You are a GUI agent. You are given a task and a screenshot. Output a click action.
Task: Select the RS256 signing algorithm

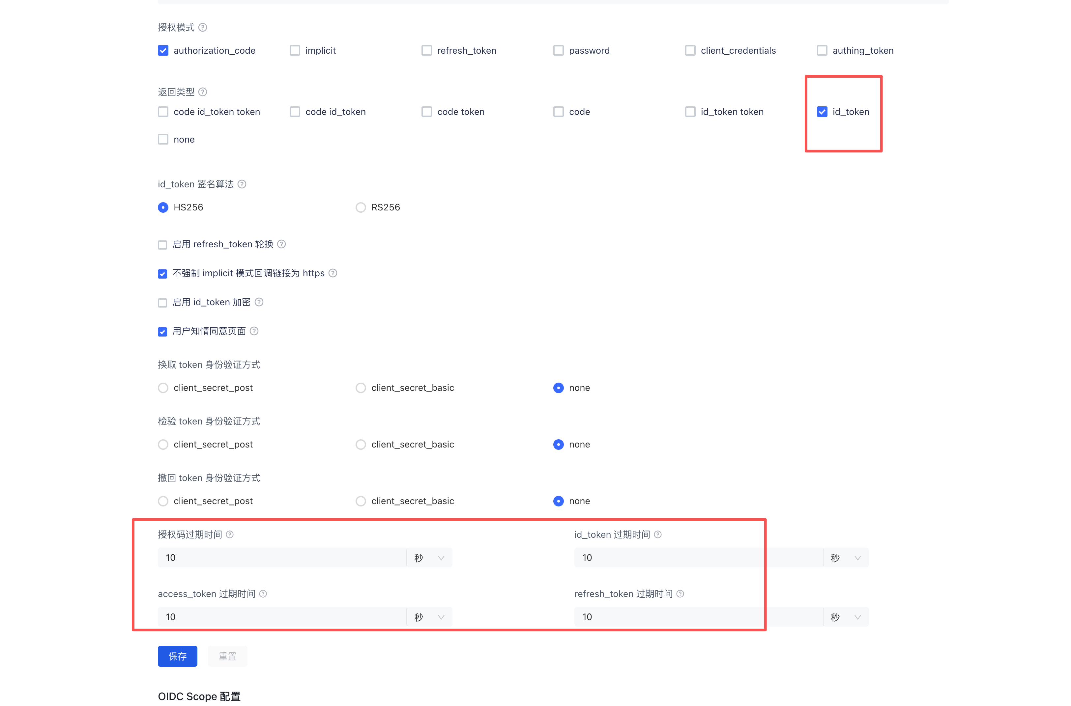point(361,207)
